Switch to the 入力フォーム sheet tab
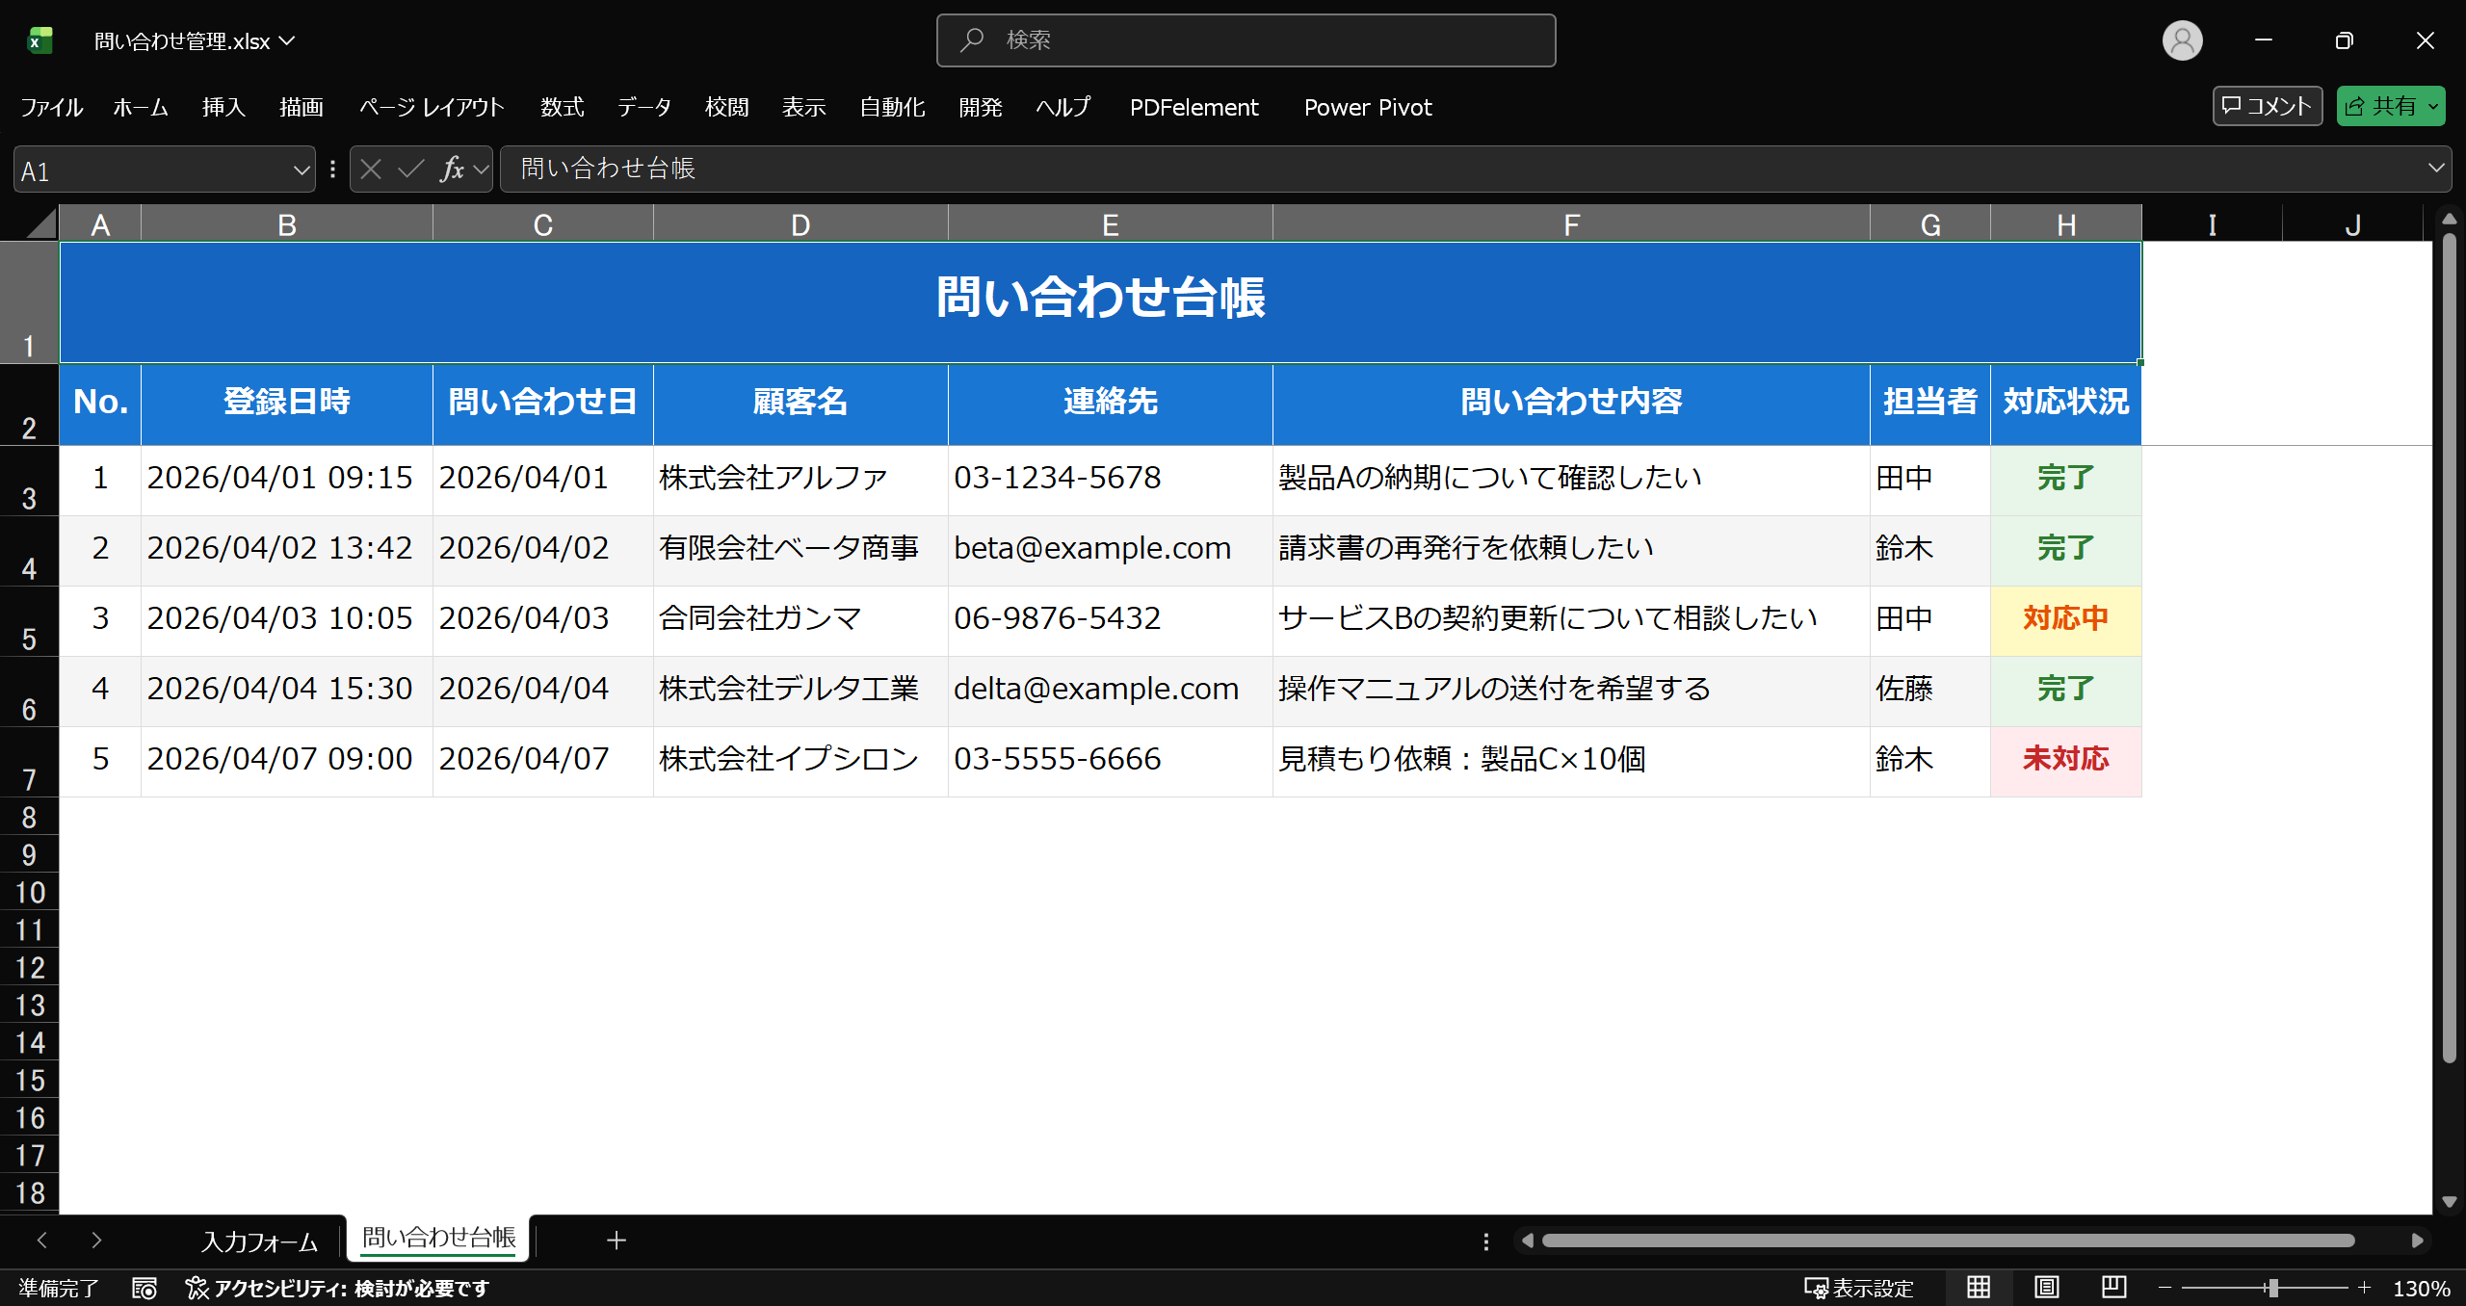This screenshot has height=1306, width=2466. (259, 1241)
